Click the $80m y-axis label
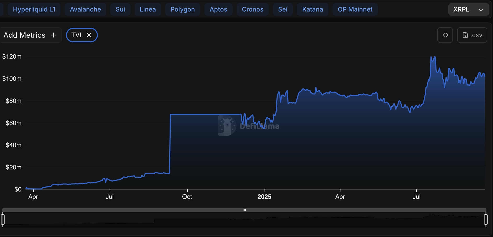The image size is (493, 237). pos(14,101)
